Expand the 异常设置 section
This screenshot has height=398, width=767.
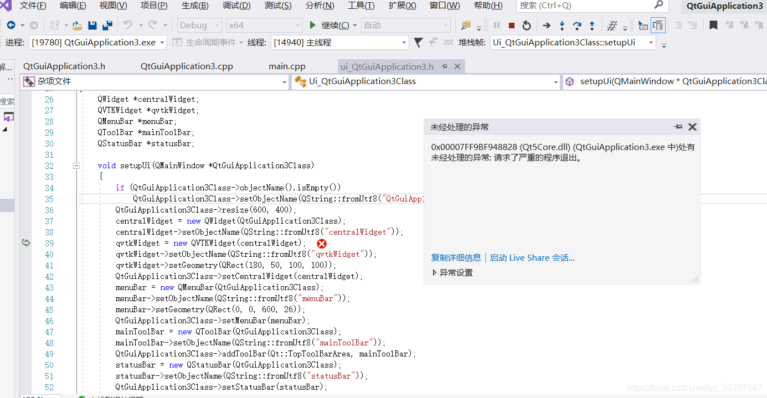click(435, 272)
